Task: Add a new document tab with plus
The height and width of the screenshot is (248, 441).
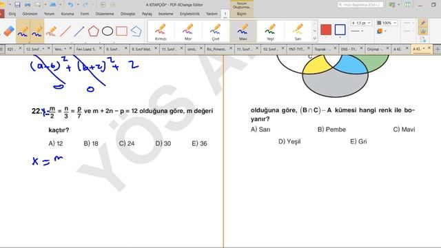Action: click(x=438, y=49)
